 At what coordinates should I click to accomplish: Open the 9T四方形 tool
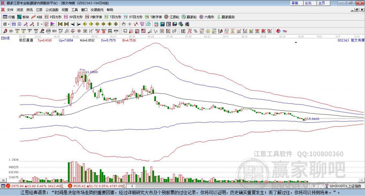tap(133, 17)
